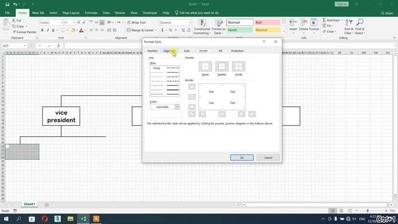Confirm dialog with OK button
This screenshot has height=224, width=398.
(x=242, y=157)
